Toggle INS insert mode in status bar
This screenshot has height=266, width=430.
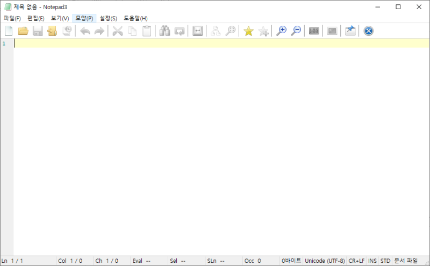tap(372, 261)
